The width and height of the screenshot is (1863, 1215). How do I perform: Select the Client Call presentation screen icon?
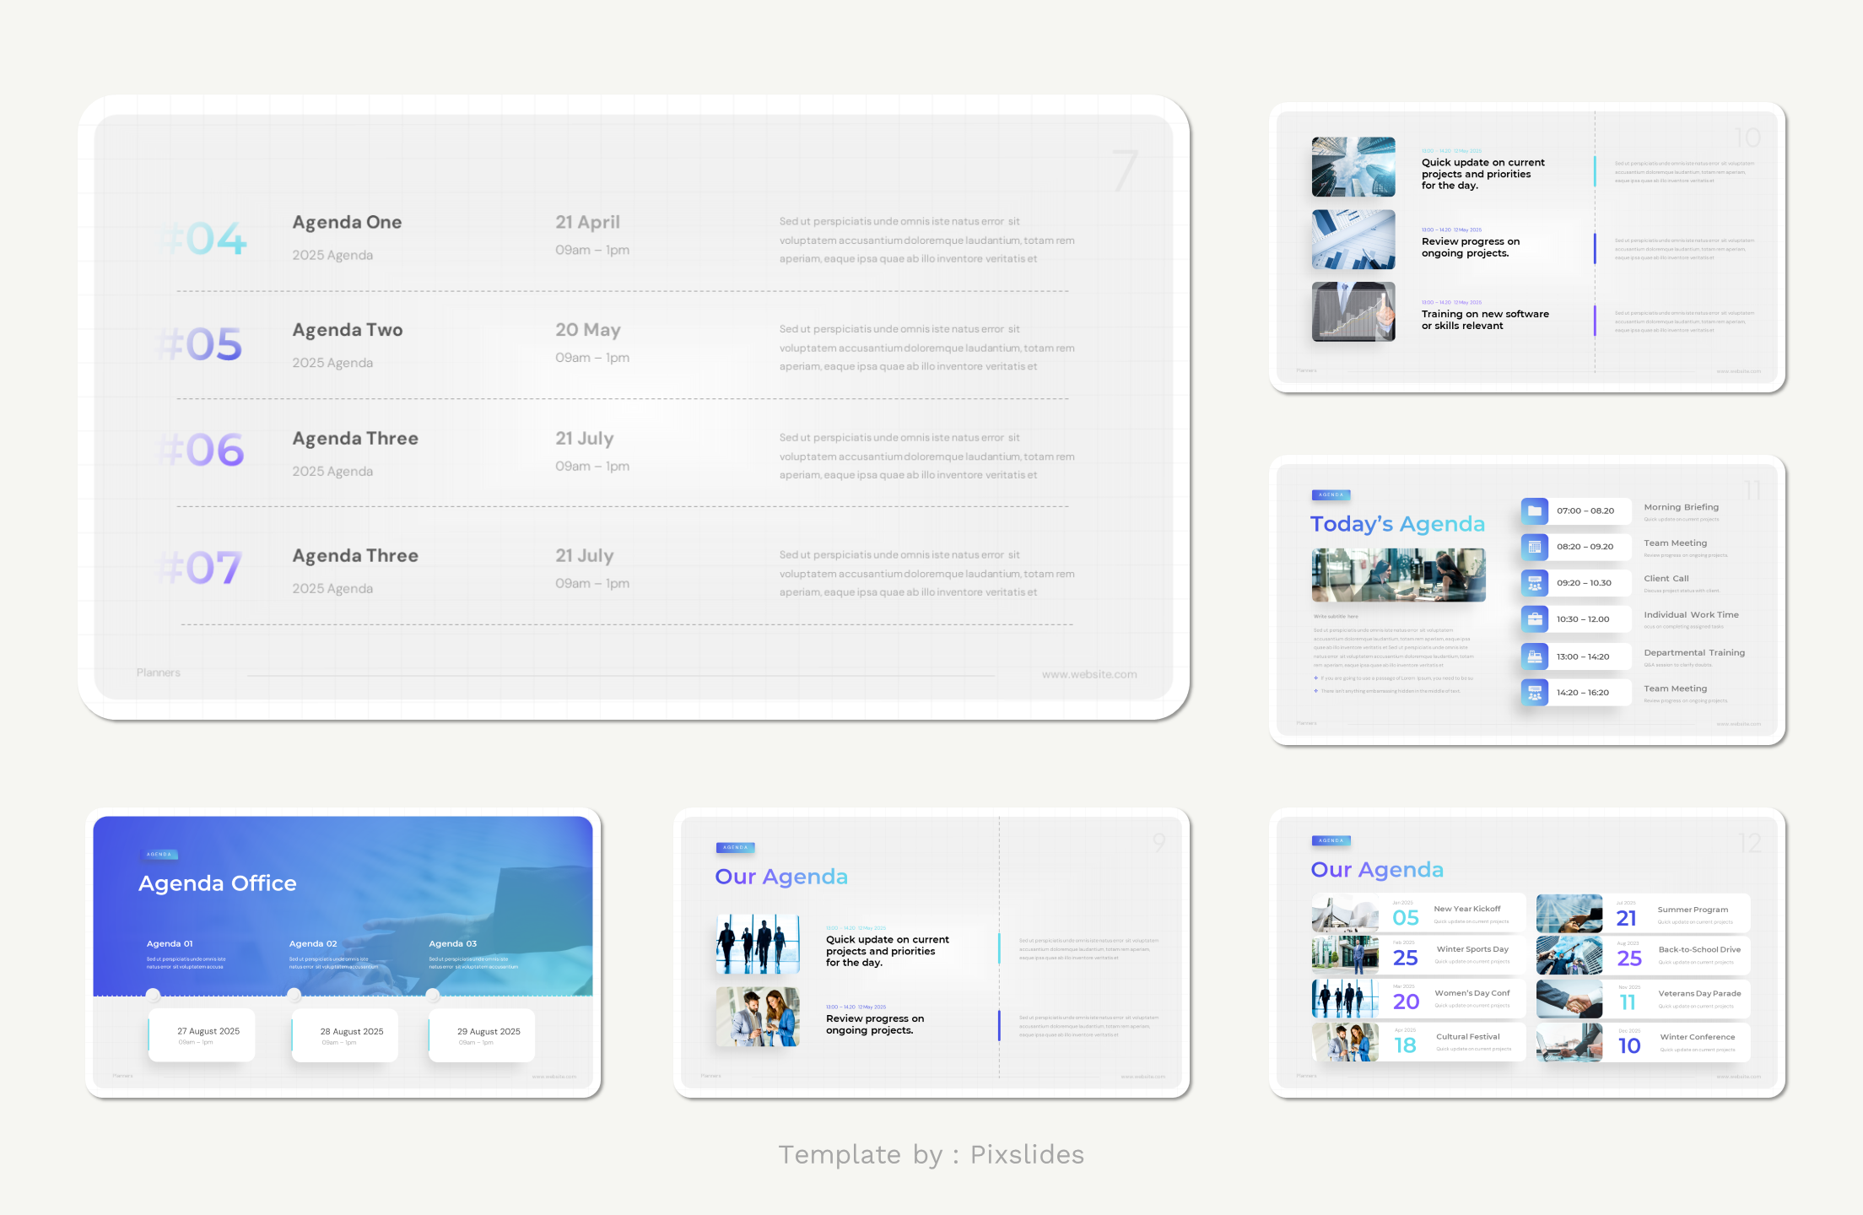(1534, 582)
